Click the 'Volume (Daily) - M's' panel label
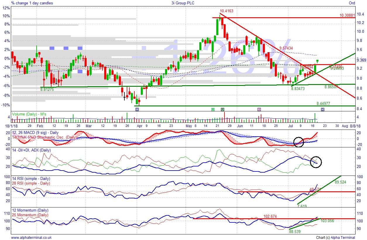The width and height of the screenshot is (367, 240). point(29,114)
